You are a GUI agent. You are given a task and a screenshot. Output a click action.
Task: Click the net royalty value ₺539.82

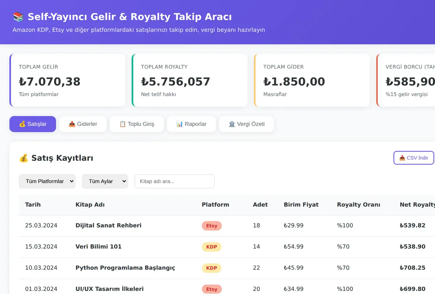point(413,225)
